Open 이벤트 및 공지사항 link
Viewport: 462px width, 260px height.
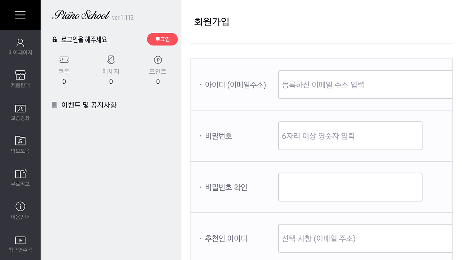coord(89,105)
